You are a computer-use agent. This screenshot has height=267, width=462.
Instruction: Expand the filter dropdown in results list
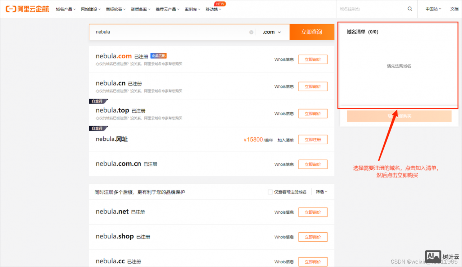[x=322, y=192]
